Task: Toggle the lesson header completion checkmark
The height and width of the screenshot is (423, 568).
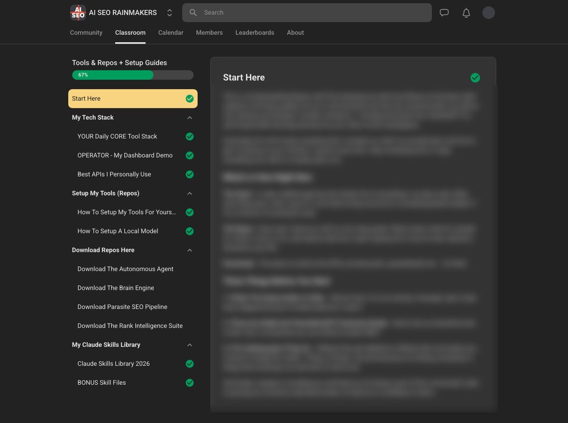Action: pos(475,78)
